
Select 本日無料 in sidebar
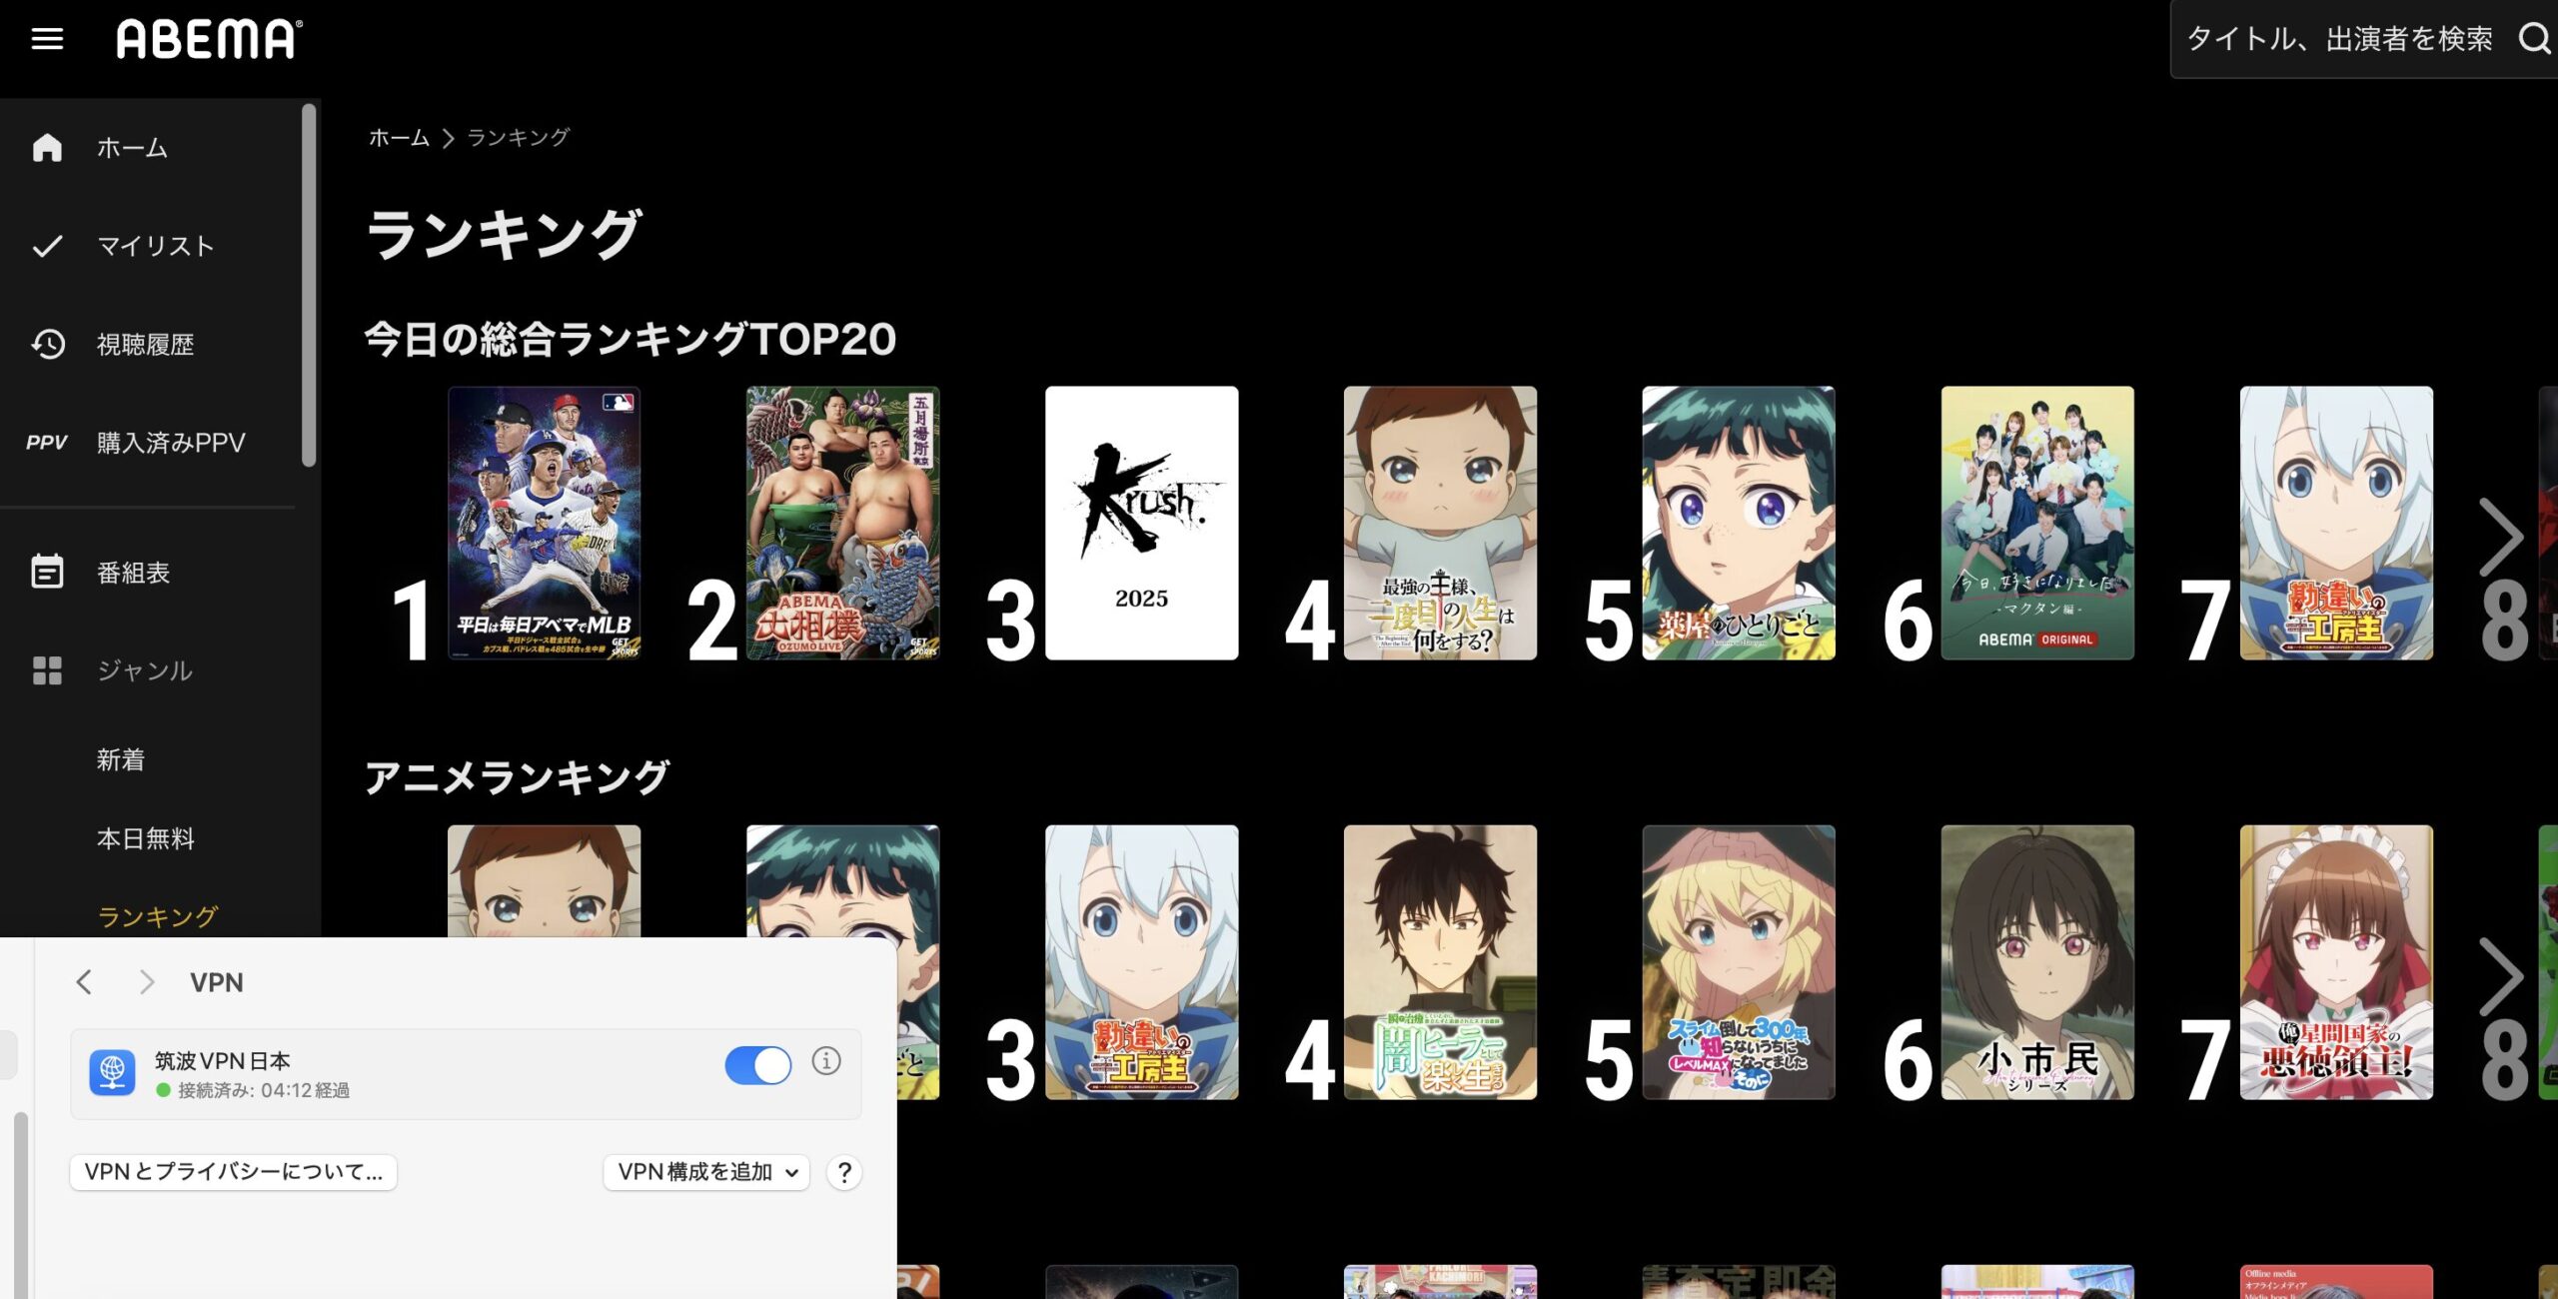tap(146, 838)
